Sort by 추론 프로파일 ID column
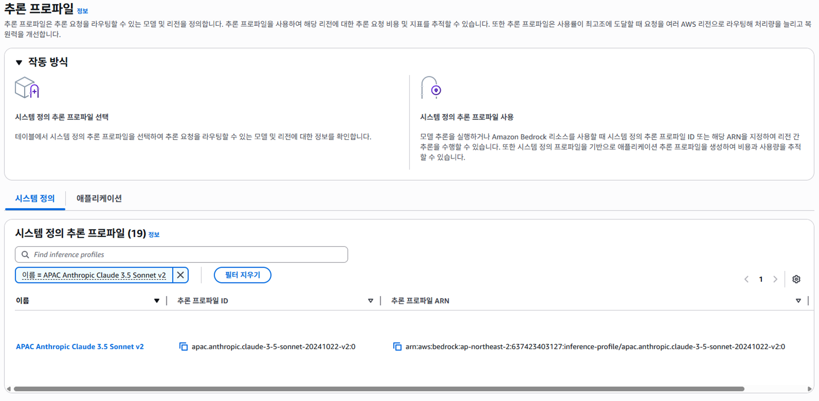This screenshot has height=401, width=819. [370, 301]
